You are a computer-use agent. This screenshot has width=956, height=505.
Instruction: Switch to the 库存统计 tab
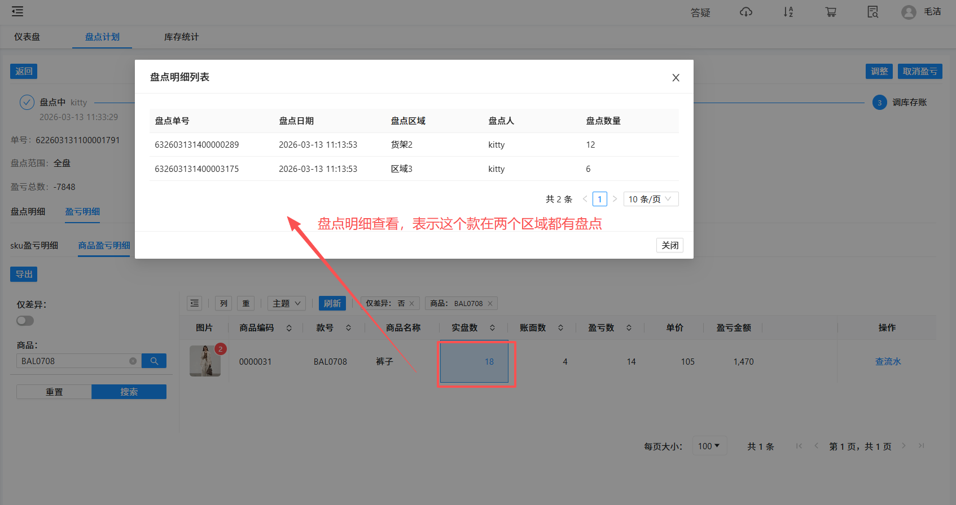tap(181, 37)
